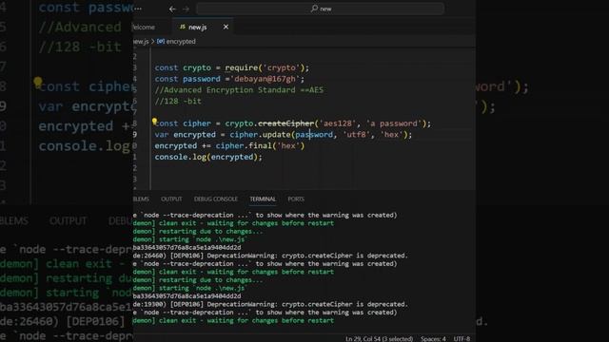Close the new.js tab
This screenshot has height=342, width=609.
(x=226, y=27)
